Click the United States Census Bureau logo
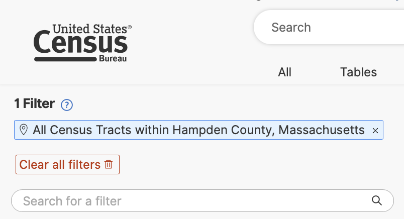This screenshot has width=404, height=219. (82, 43)
